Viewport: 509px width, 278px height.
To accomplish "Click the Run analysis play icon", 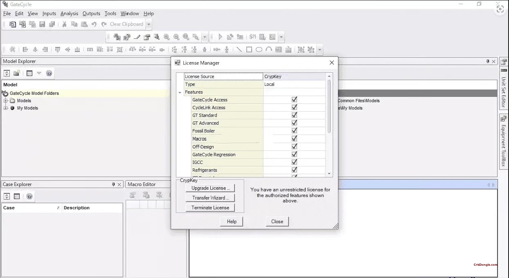I will [x=221, y=37].
